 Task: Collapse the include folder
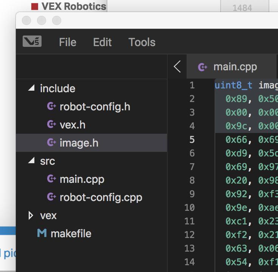point(31,89)
